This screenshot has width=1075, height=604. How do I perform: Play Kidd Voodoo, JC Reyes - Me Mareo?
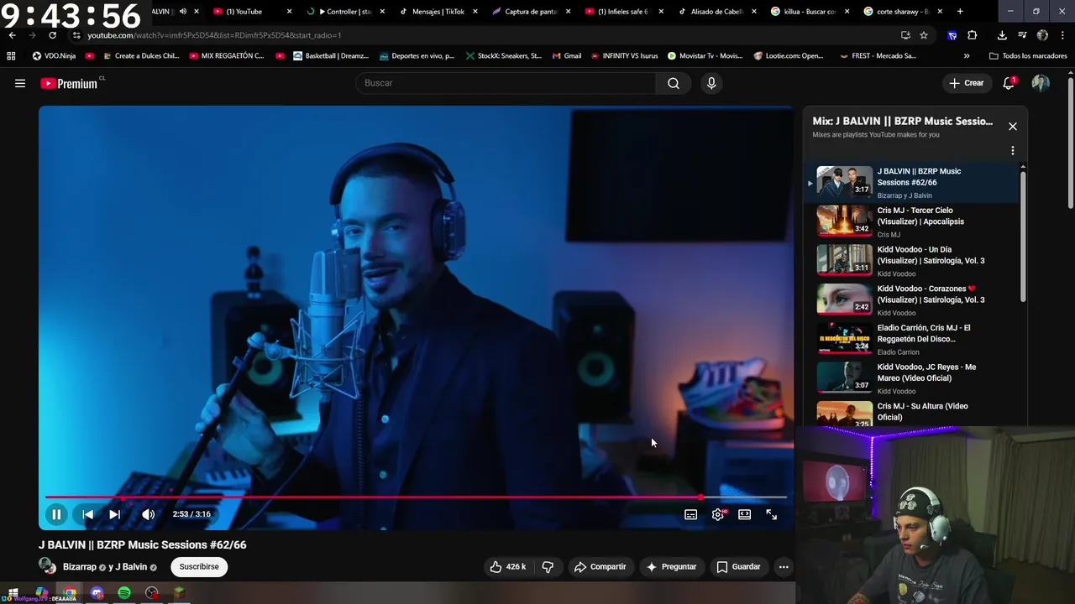917,378
